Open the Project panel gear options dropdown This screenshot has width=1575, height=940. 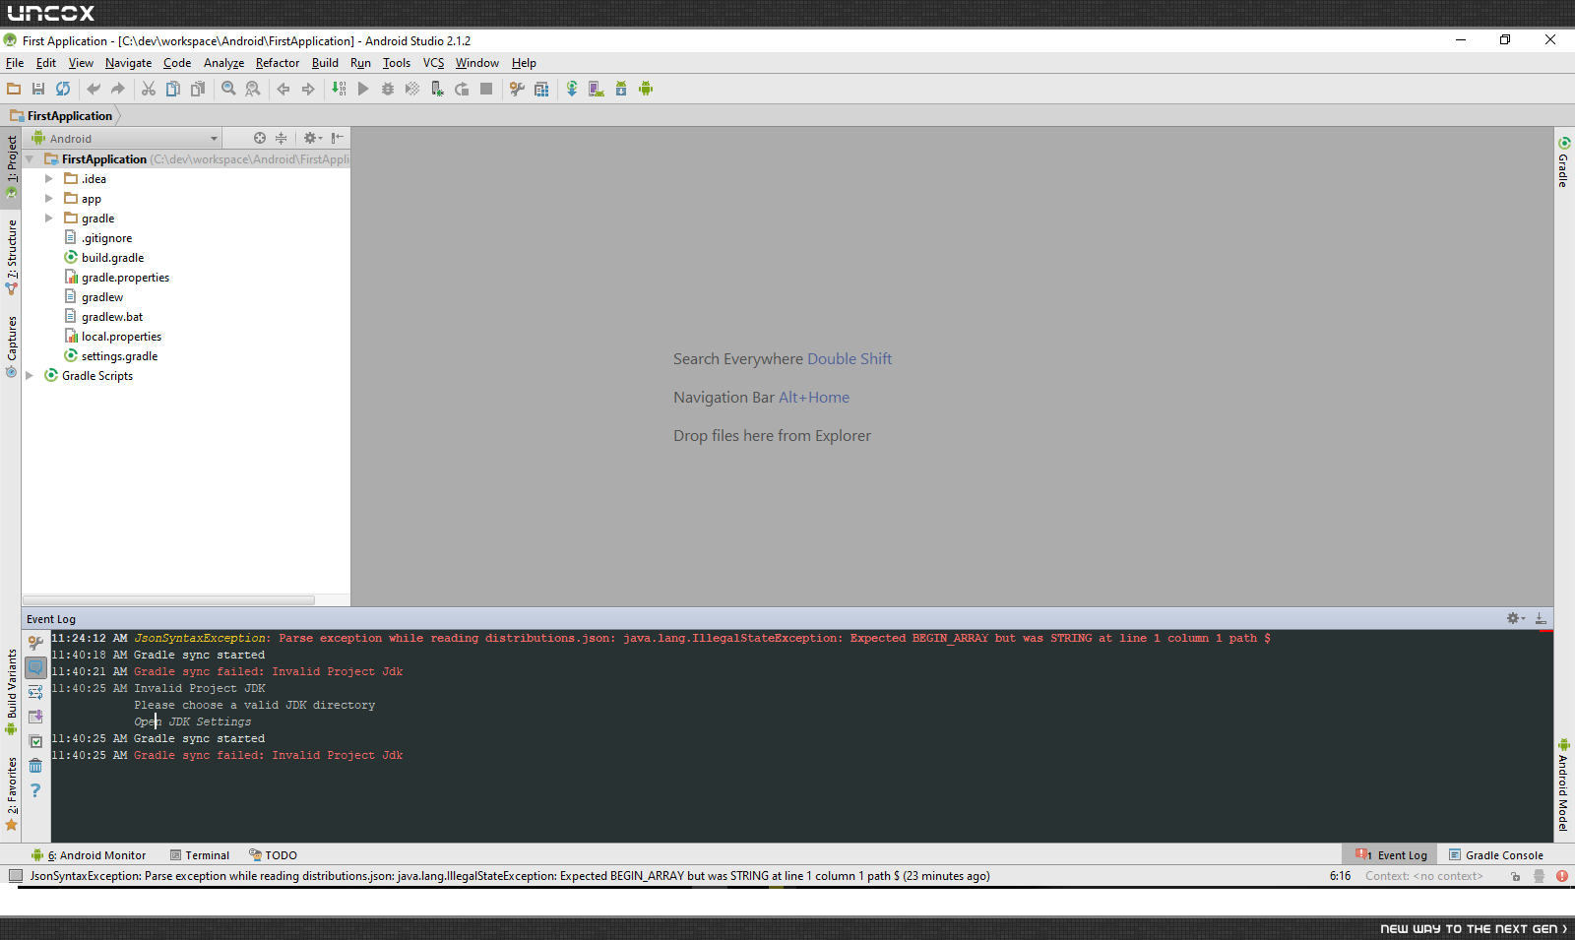[313, 138]
